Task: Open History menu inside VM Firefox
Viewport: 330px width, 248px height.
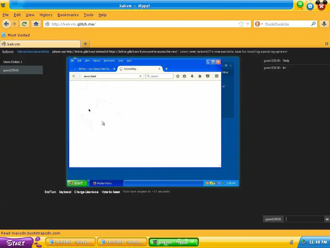Action: click(x=97, y=61)
